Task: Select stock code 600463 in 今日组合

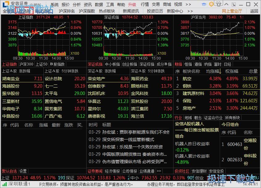Action: (234, 144)
